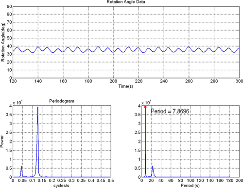Click tick label "260" on the Time axis
The width and height of the screenshot is (243, 188).
189,81
